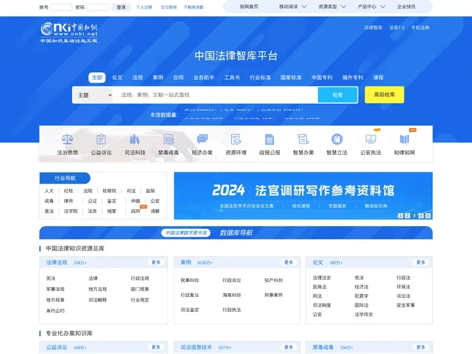Click the CNKI 中国知网 logo
472x354 pixels.
(x=69, y=33)
